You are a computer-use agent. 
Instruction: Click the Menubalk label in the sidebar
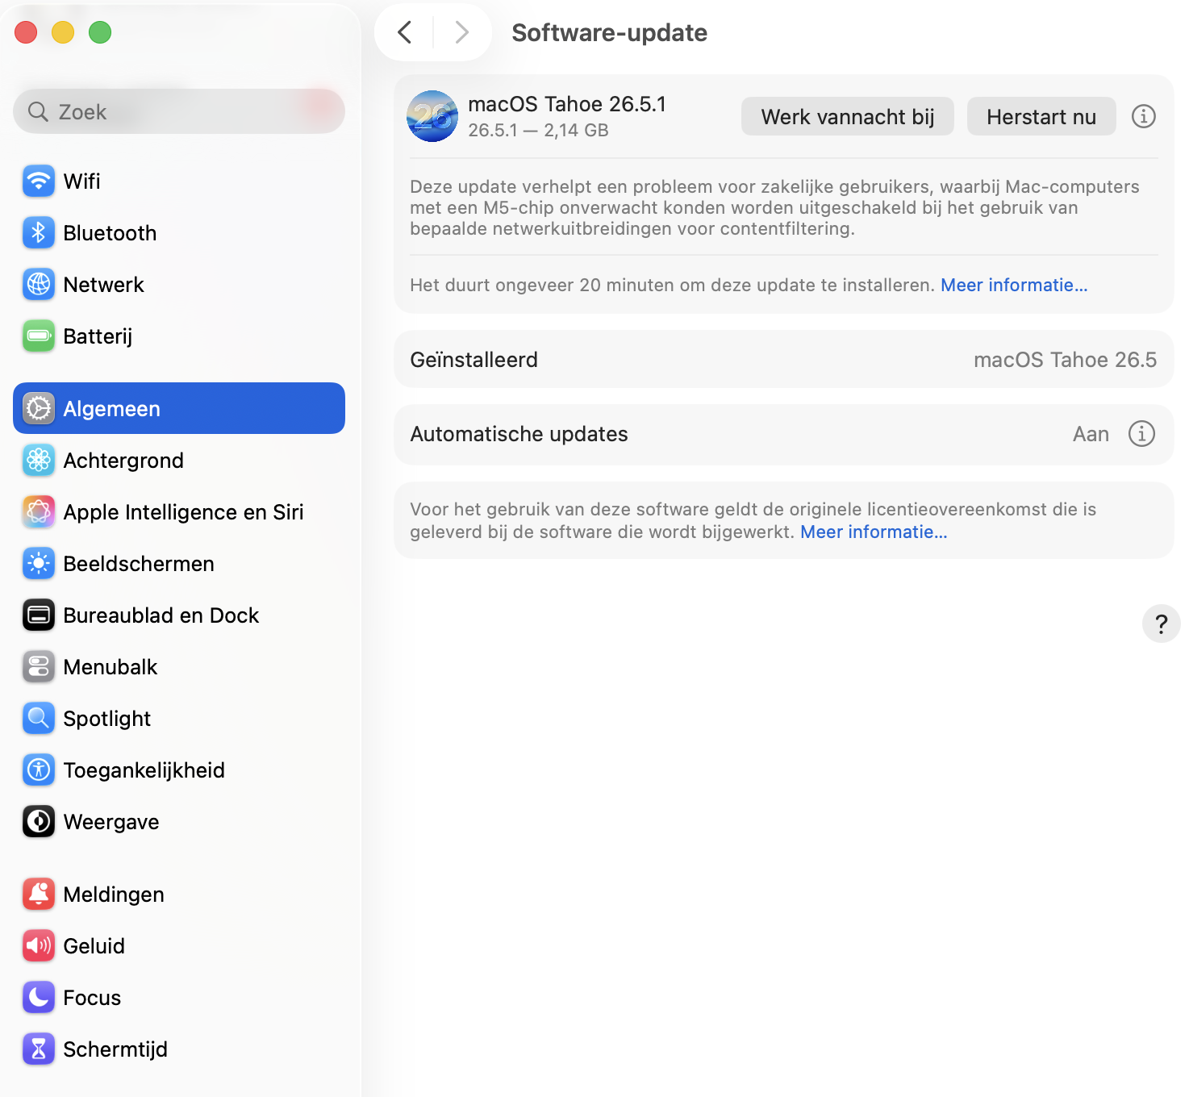pyautogui.click(x=111, y=666)
